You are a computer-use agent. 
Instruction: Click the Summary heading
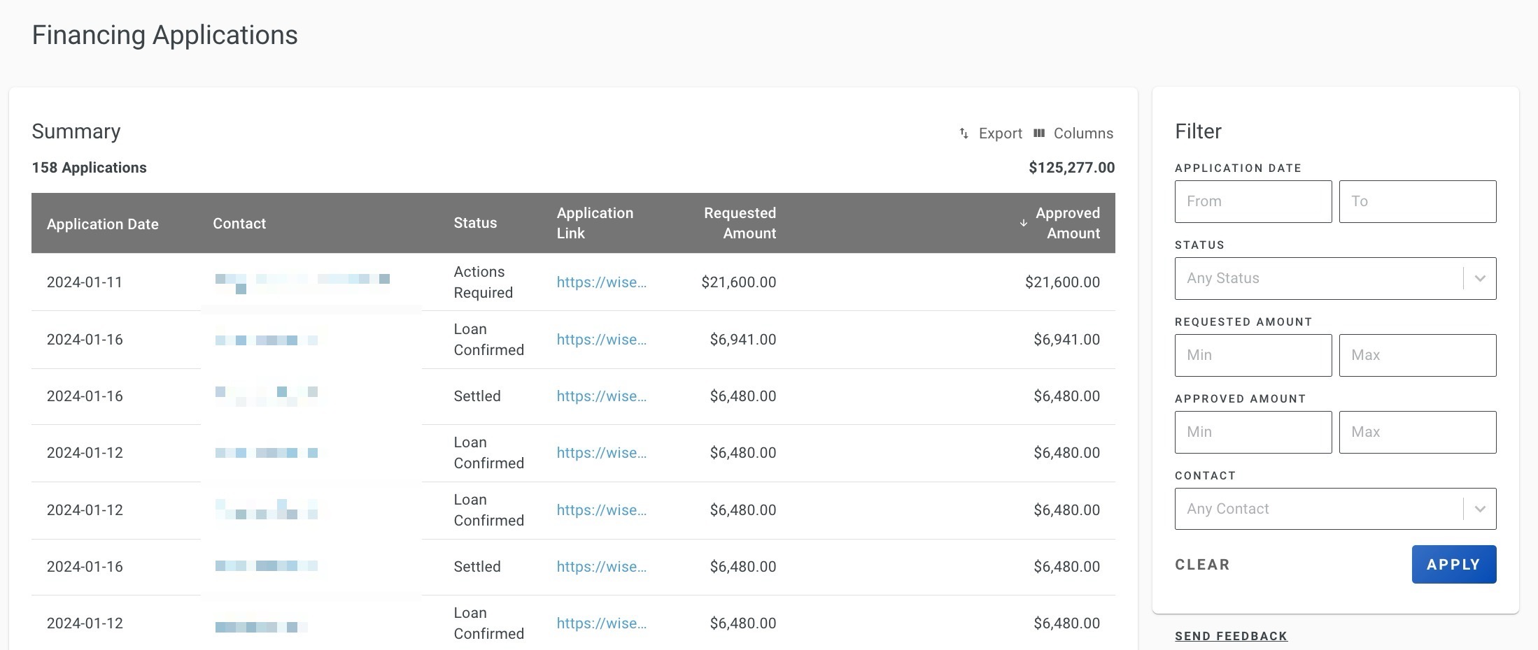click(x=76, y=131)
